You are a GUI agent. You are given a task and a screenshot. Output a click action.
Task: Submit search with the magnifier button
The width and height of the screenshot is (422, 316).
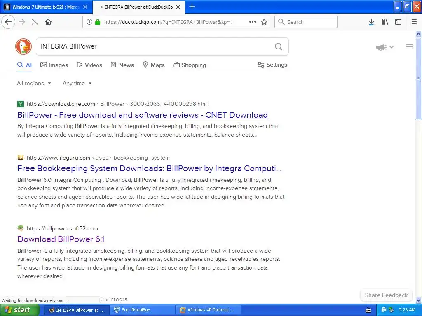(279, 46)
